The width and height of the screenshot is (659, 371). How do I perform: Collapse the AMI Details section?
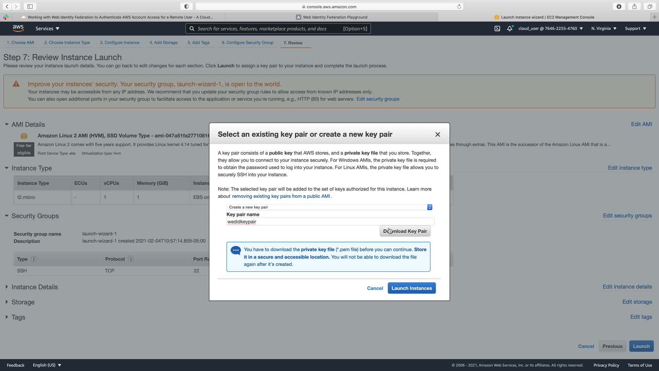point(7,124)
